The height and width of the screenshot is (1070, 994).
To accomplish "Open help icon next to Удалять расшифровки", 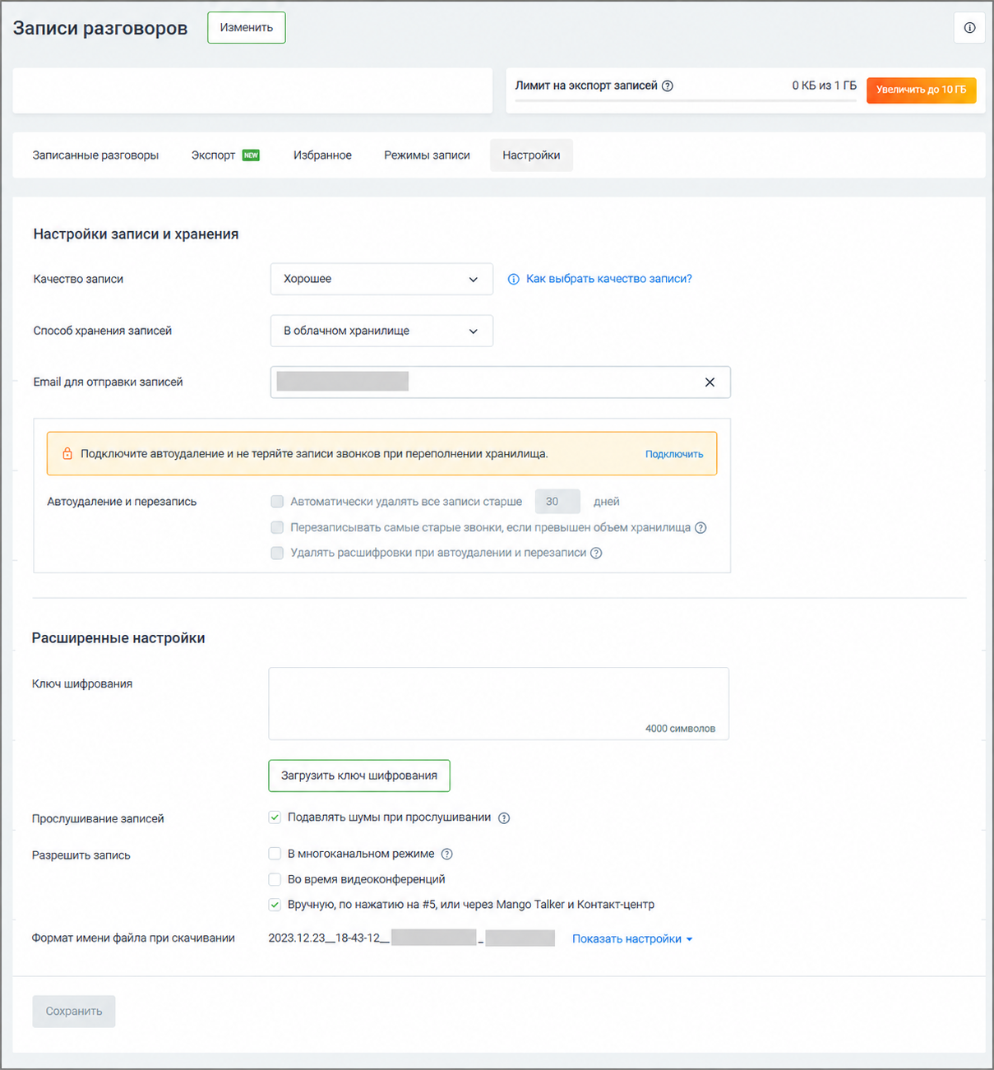I will [x=596, y=553].
